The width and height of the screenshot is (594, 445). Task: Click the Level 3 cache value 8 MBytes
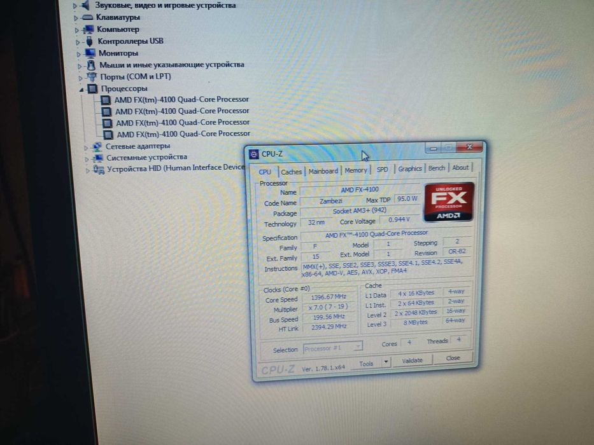pos(415,322)
